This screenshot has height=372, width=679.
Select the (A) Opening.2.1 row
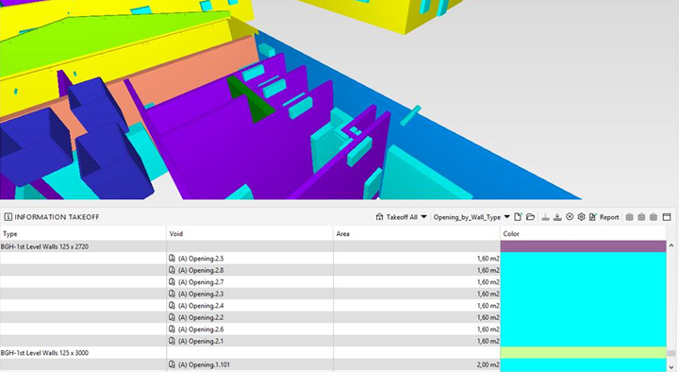(333, 341)
